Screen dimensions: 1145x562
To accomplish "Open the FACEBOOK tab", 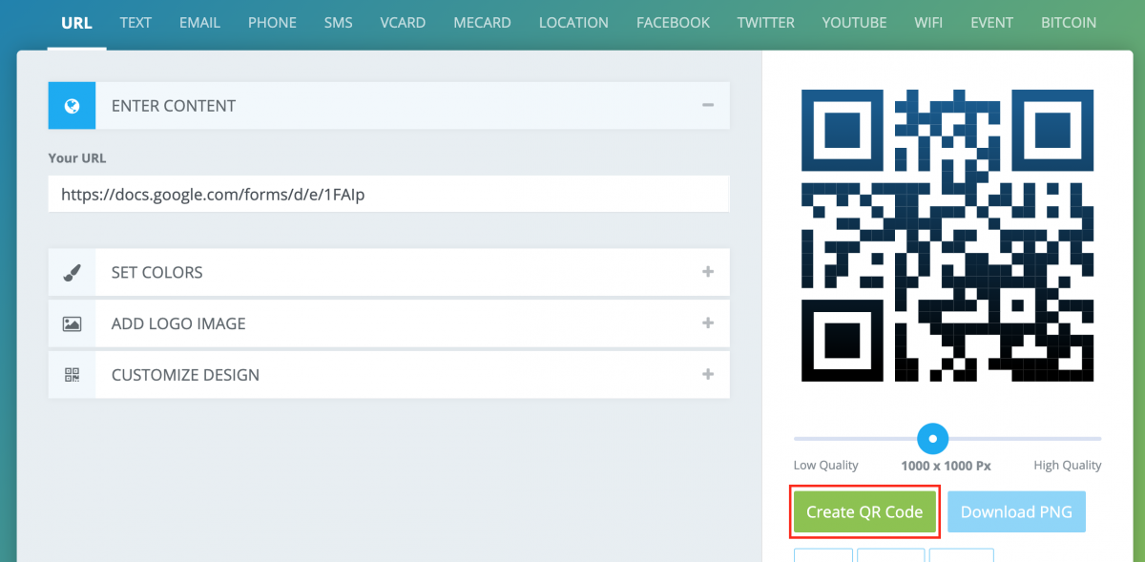I will [673, 22].
